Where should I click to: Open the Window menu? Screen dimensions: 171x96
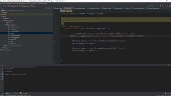click(41, 3)
